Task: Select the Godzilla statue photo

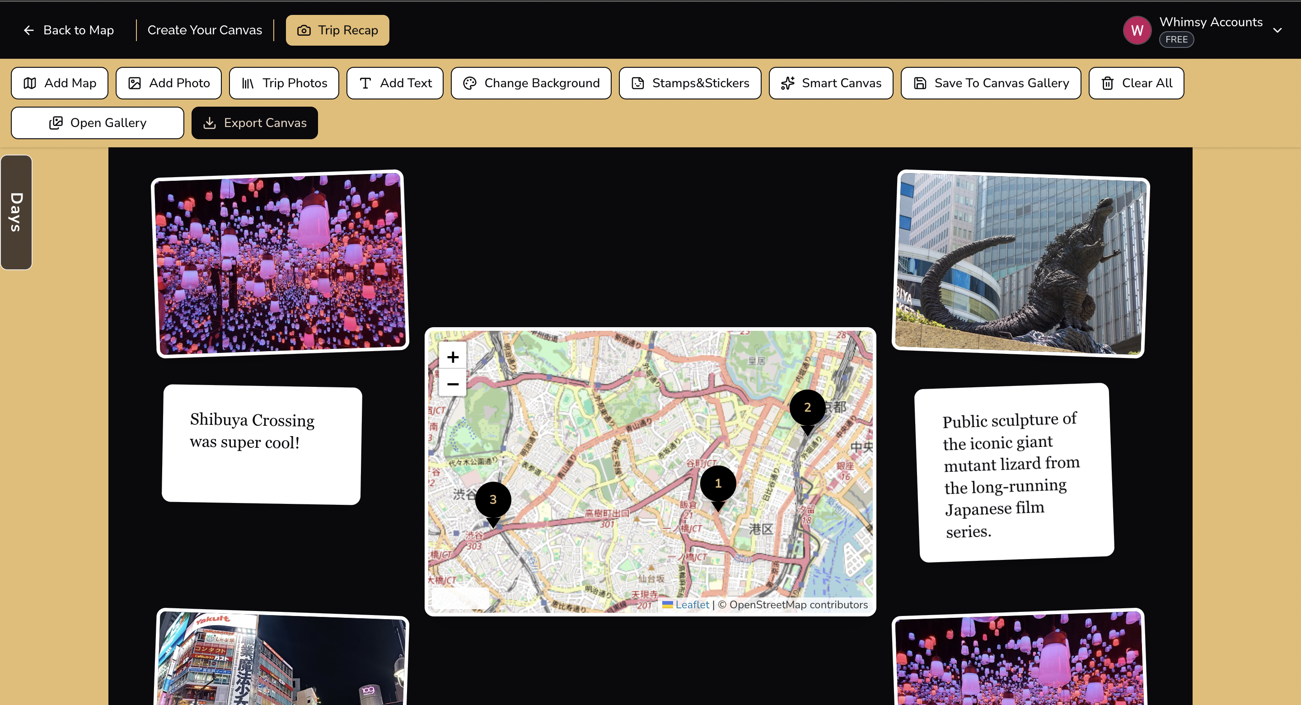Action: coord(1020,263)
